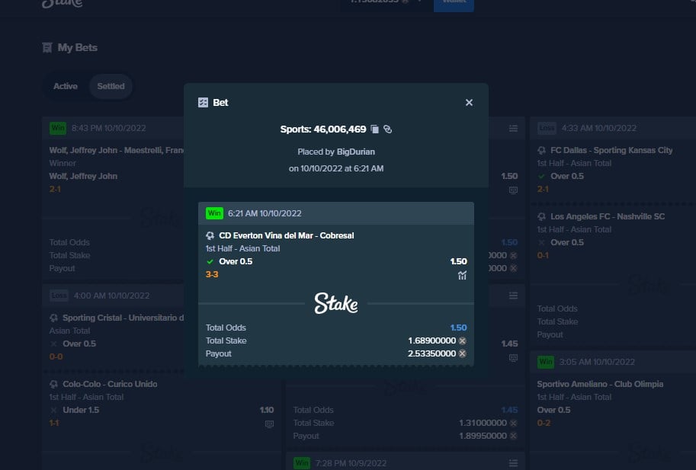Click the 1.31000000 total stake value

(483, 423)
